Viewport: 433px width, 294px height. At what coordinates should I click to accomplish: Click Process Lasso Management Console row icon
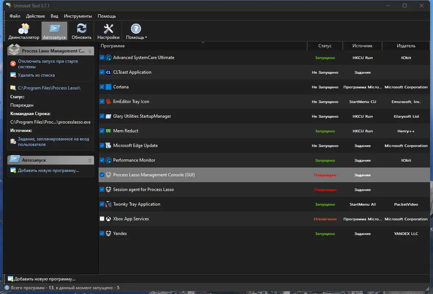click(x=108, y=175)
